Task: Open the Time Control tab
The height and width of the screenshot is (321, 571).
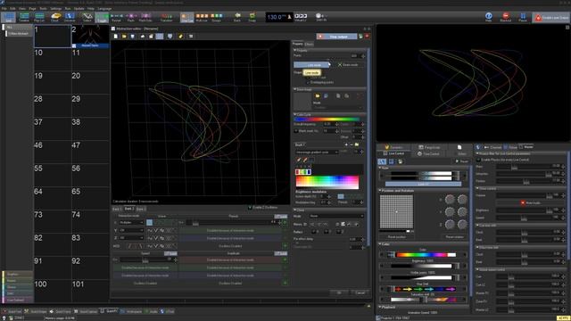Action: click(428, 154)
